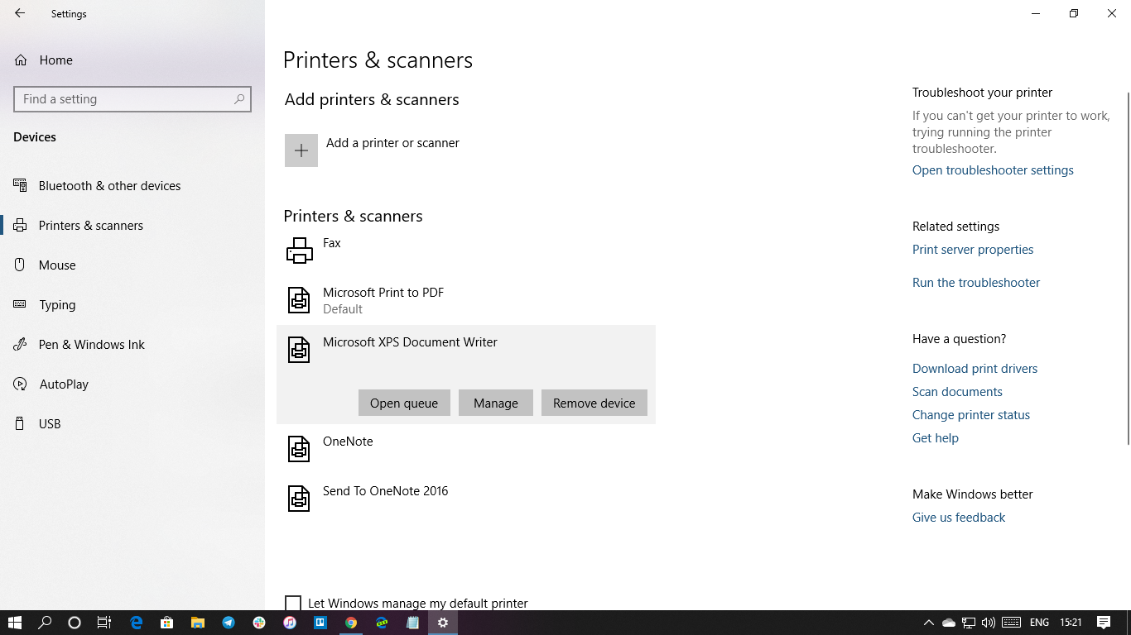Click Remove device for the XPS printer
This screenshot has height=635, width=1131.
click(594, 403)
